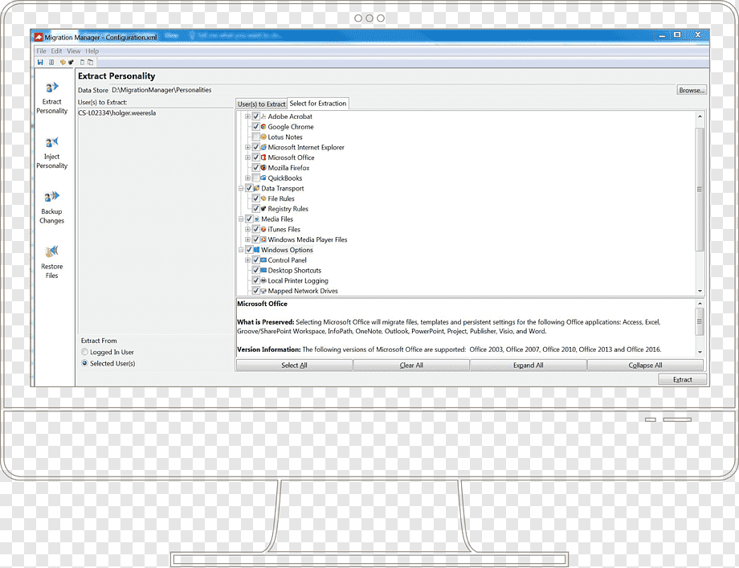Collapse the Windows Options tree node
The width and height of the screenshot is (739, 568).
tap(241, 250)
